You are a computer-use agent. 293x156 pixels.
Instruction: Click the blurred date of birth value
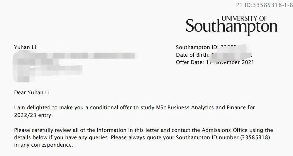pyautogui.click(x=232, y=55)
